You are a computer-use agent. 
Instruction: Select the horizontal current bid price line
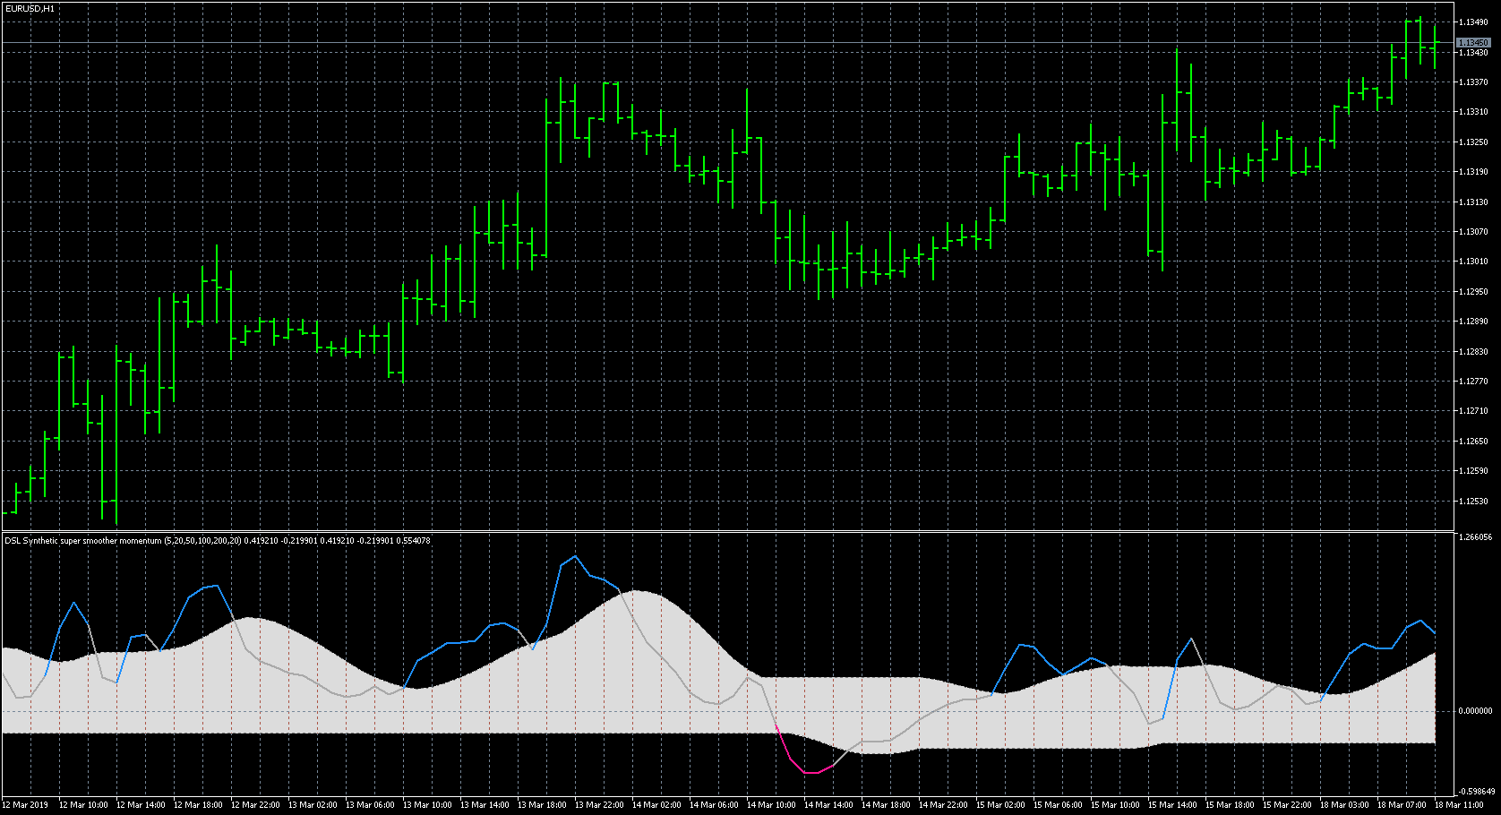click(716, 43)
